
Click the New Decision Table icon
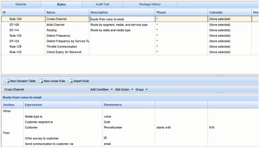click(x=7, y=81)
